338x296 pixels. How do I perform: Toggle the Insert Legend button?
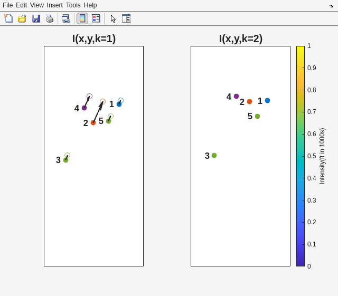pos(96,18)
